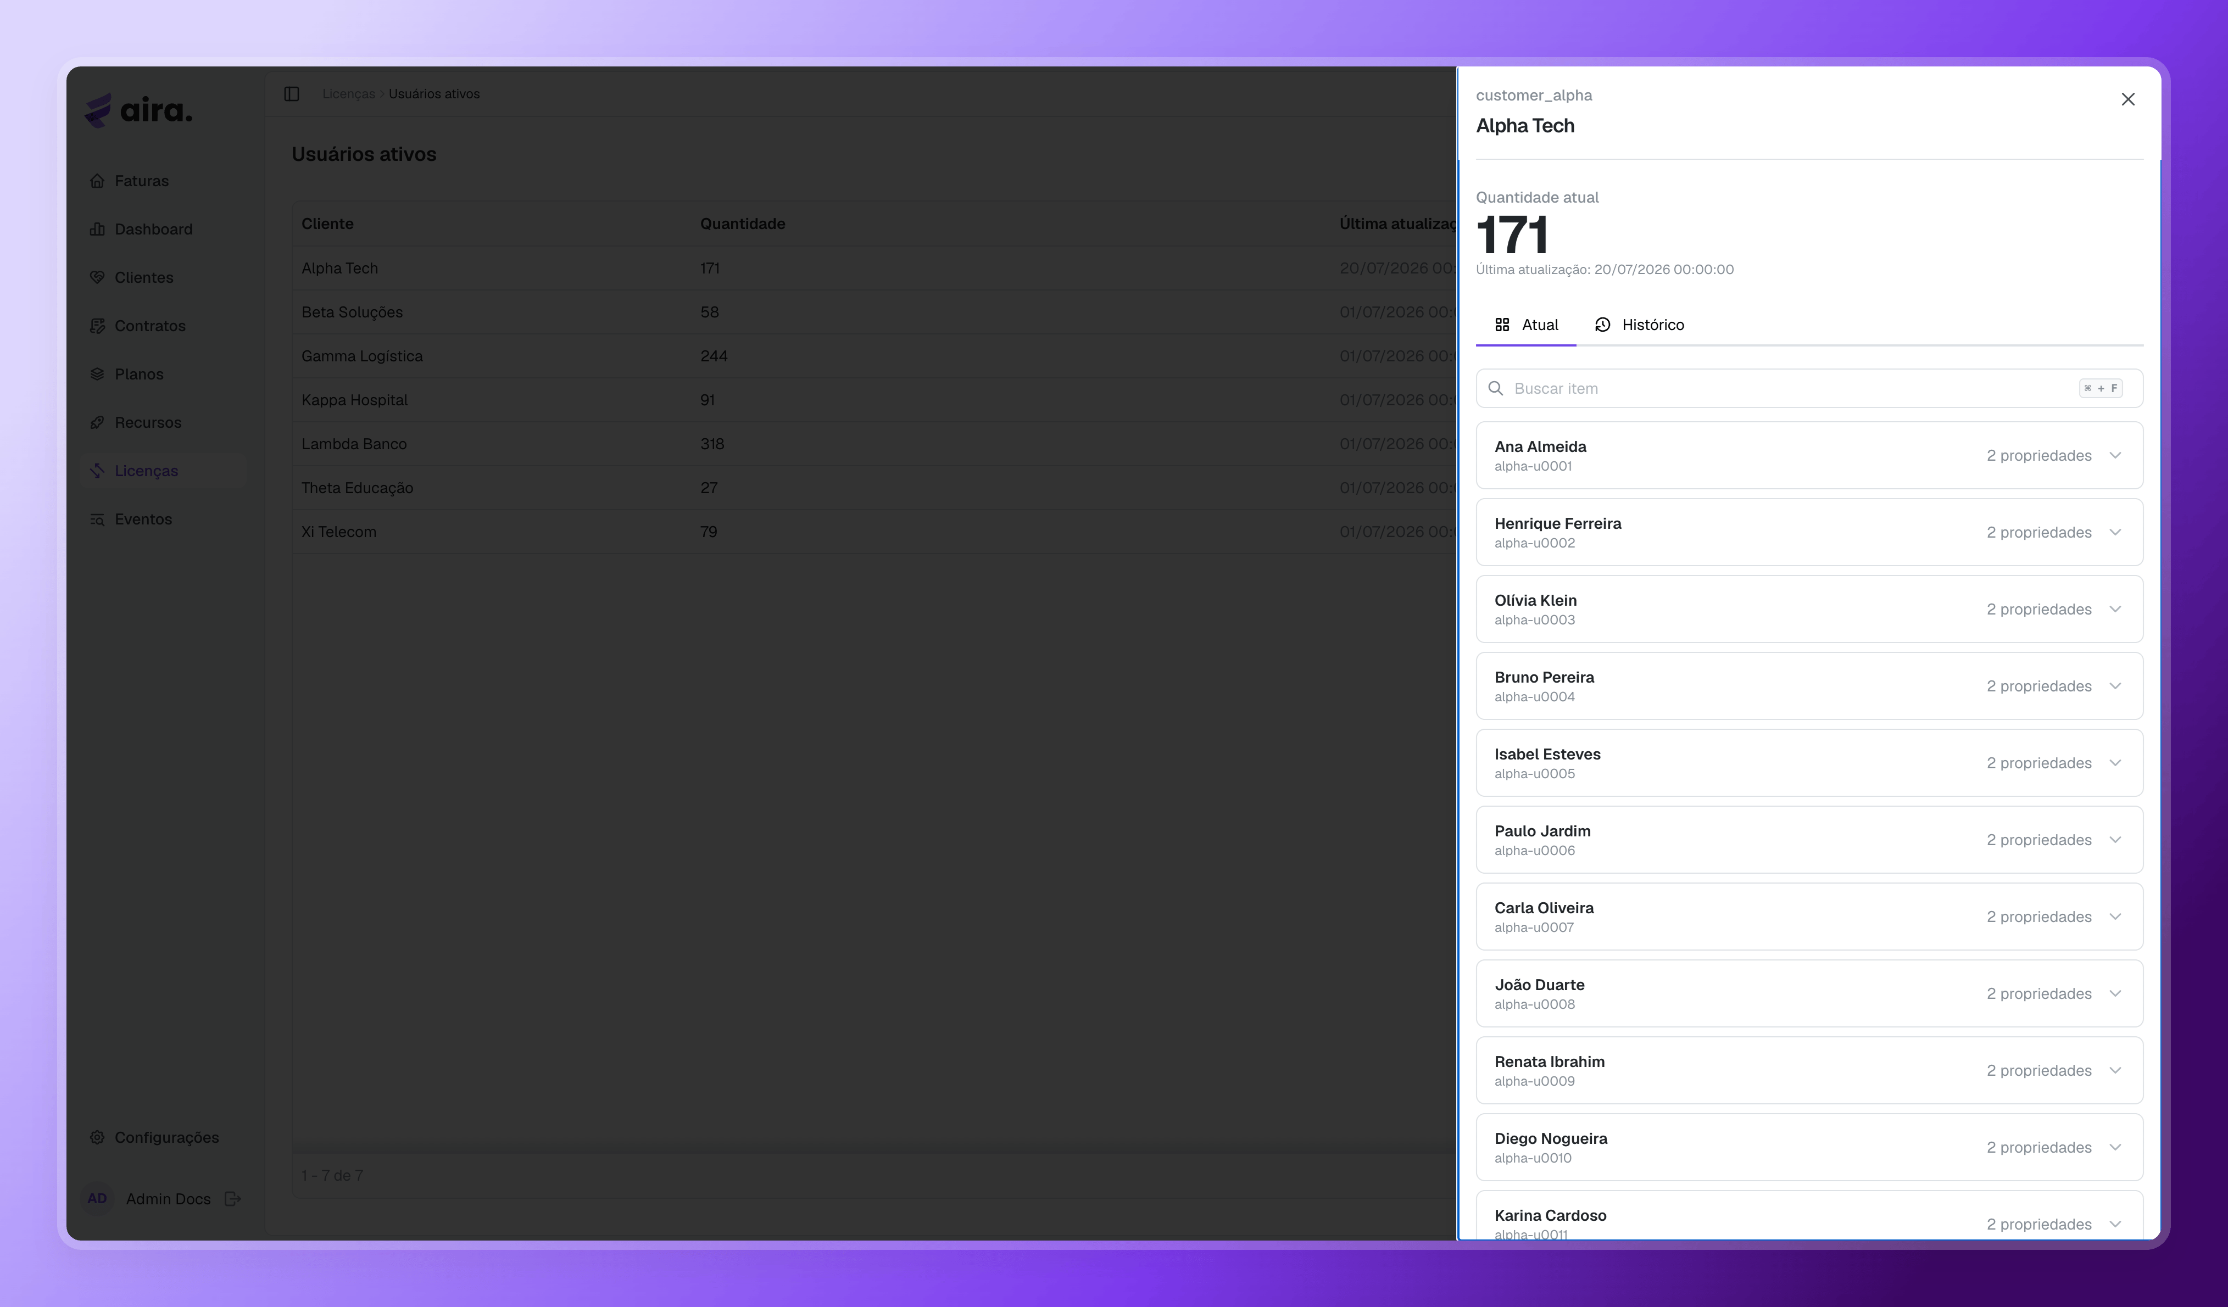
Task: Click the Dashboard chart icon in sidebar
Action: (97, 230)
